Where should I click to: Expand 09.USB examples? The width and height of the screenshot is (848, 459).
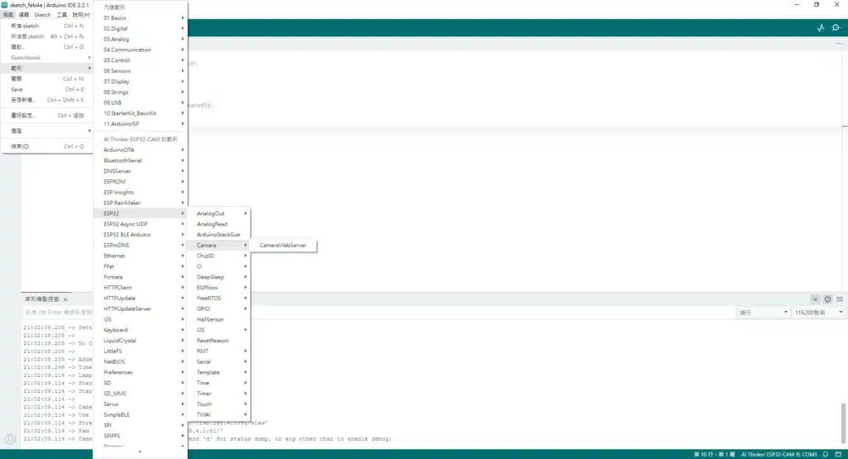click(141, 103)
